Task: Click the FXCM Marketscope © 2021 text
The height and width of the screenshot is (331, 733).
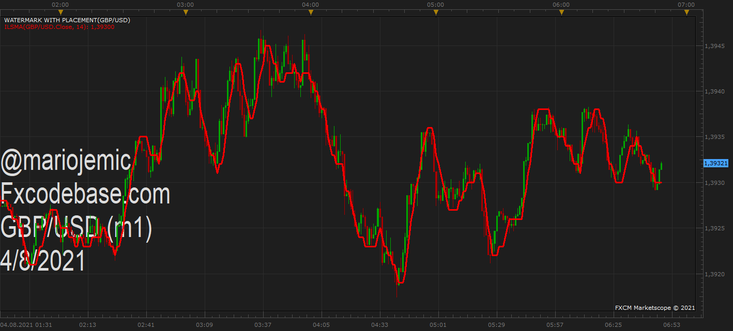Action: click(x=655, y=308)
